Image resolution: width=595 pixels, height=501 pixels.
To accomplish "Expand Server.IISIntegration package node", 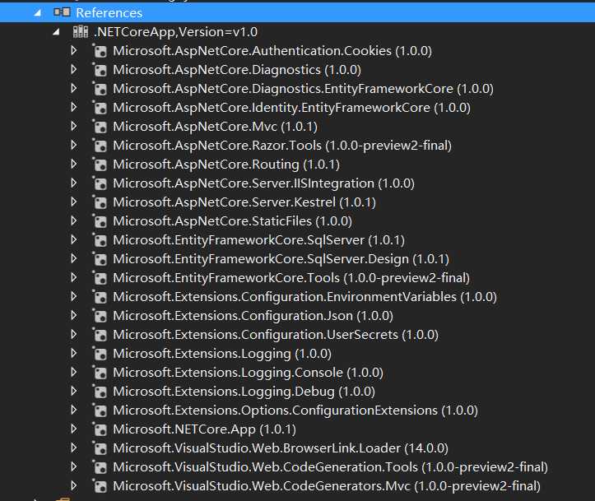I will tap(74, 183).
